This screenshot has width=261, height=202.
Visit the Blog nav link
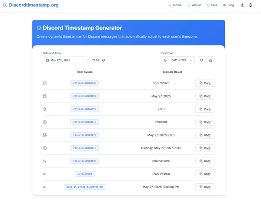click(x=228, y=5)
